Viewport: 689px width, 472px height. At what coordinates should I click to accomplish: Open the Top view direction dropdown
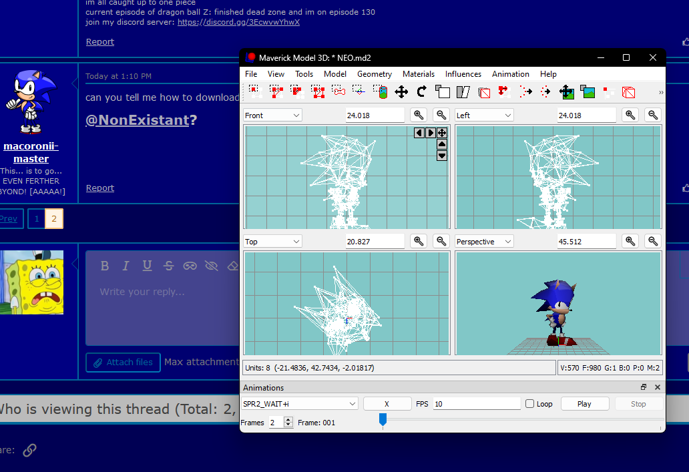(272, 241)
